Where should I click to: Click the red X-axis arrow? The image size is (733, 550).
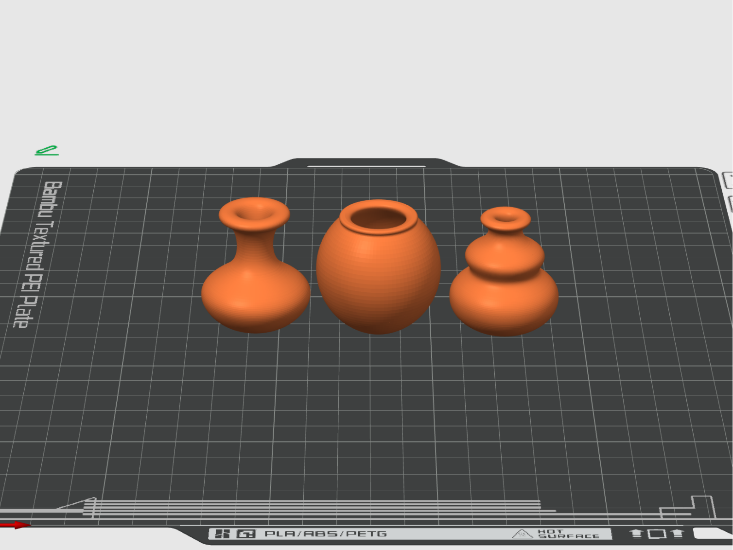pos(15,525)
